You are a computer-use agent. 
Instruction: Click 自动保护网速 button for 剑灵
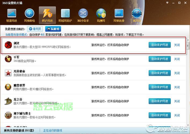point(160,45)
